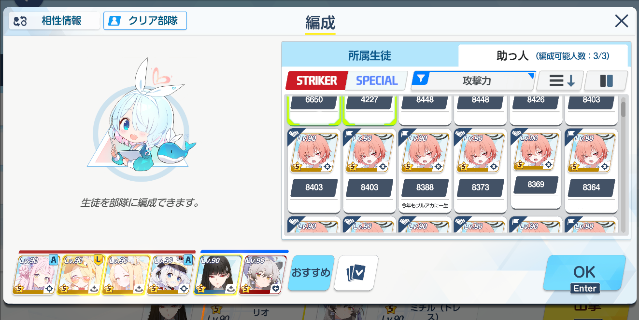
Task: Toggle the STRIKER filter
Action: [317, 80]
